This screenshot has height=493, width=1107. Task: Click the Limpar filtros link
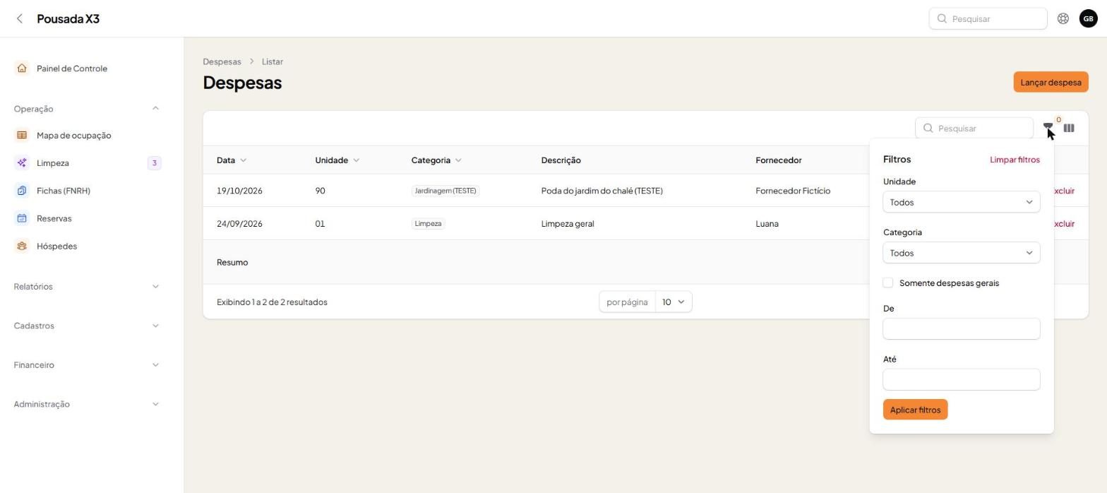(1015, 160)
